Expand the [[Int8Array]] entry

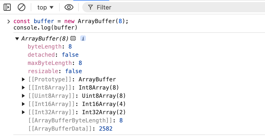(23, 87)
